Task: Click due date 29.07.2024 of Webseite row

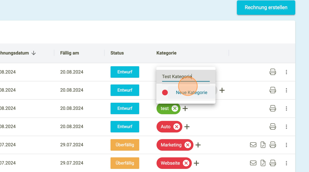Action: point(72,163)
